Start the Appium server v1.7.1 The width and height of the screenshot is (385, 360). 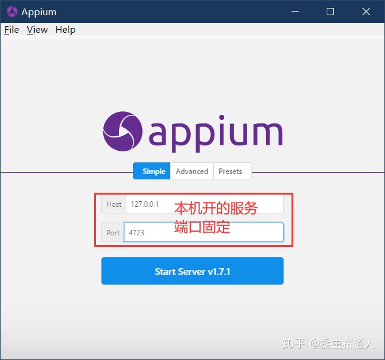(x=192, y=271)
